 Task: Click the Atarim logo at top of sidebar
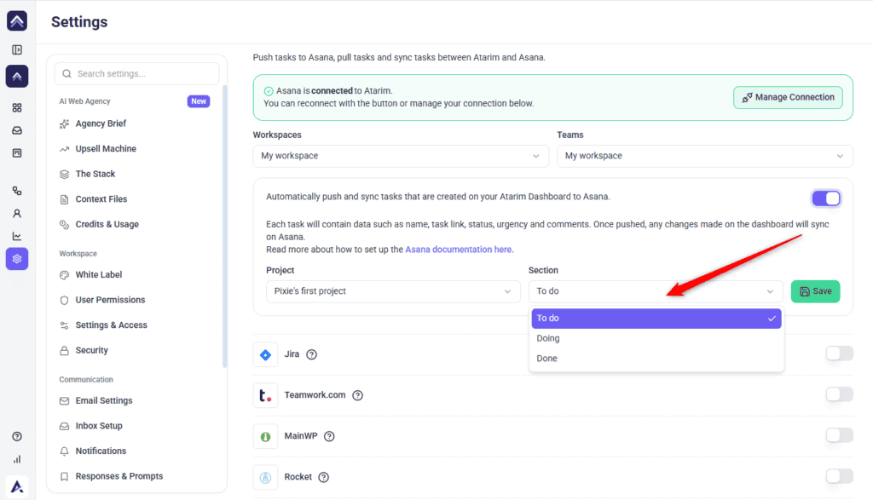[x=17, y=21]
